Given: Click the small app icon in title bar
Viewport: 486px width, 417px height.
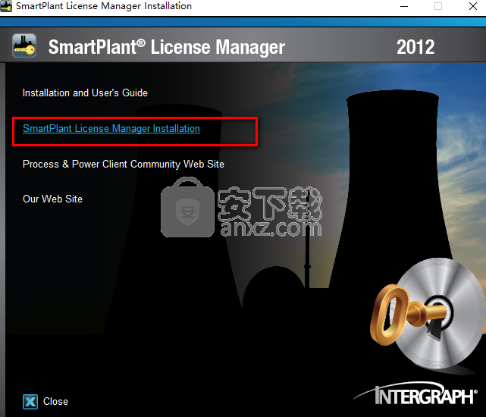Looking at the screenshot, I should [7, 6].
